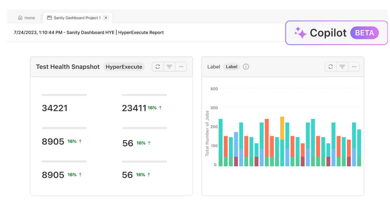Open the Home tab
390x220 pixels.
(27, 18)
